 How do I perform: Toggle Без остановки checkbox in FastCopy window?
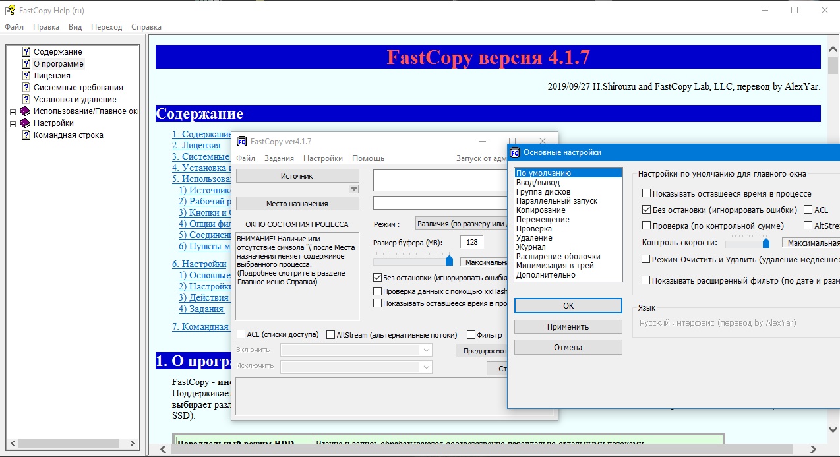coord(378,278)
